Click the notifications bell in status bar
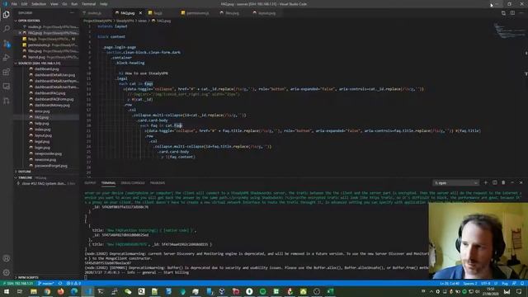The width and height of the screenshot is (528, 297). click(522, 284)
